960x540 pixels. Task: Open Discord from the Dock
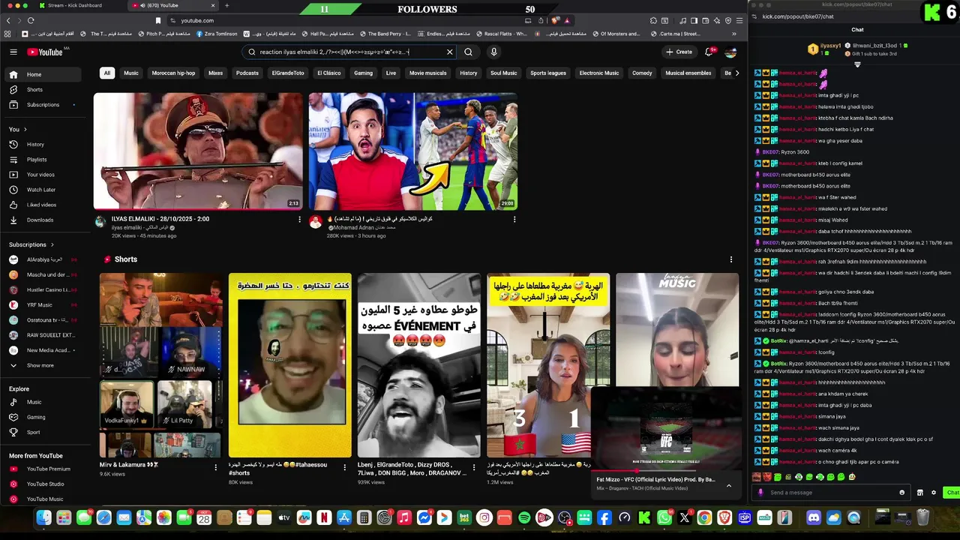coord(814,517)
